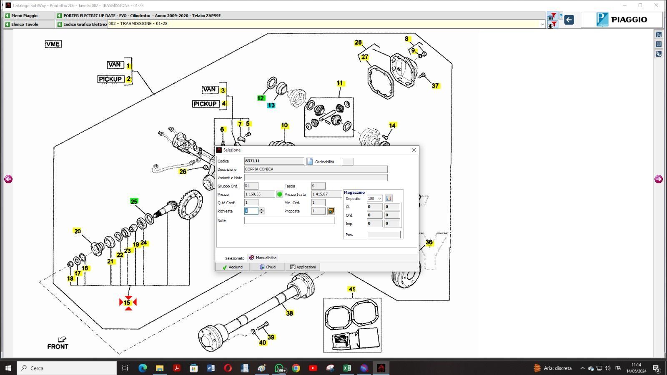667x375 pixels.
Task: Click the blue back arrow button
Action: click(x=569, y=20)
